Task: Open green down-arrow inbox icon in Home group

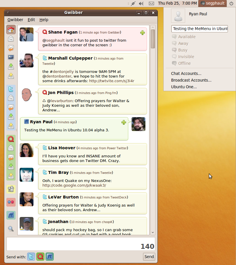Action: pos(11,67)
